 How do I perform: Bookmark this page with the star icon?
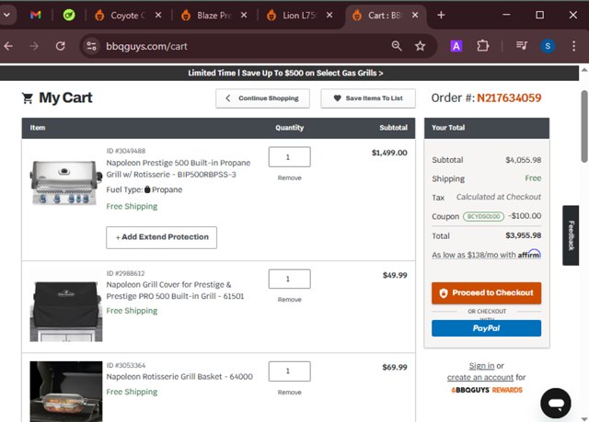pos(420,46)
